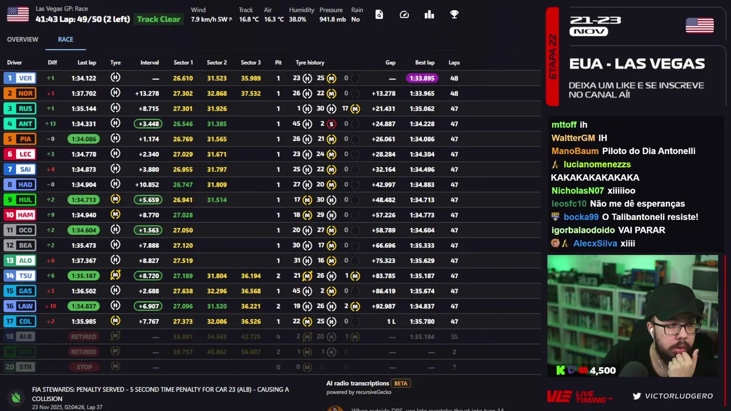Image resolution: width=731 pixels, height=411 pixels.
Task: Open the trophy standings icon
Action: (x=455, y=14)
